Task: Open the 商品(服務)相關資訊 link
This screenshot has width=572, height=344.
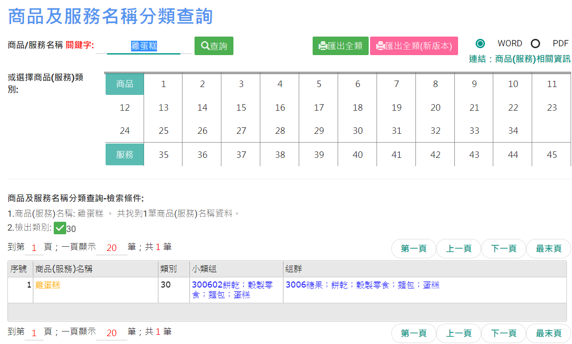Action: pyautogui.click(x=520, y=59)
